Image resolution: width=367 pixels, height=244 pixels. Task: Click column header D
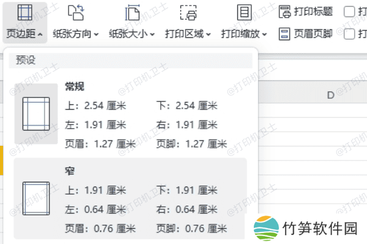(x=330, y=95)
